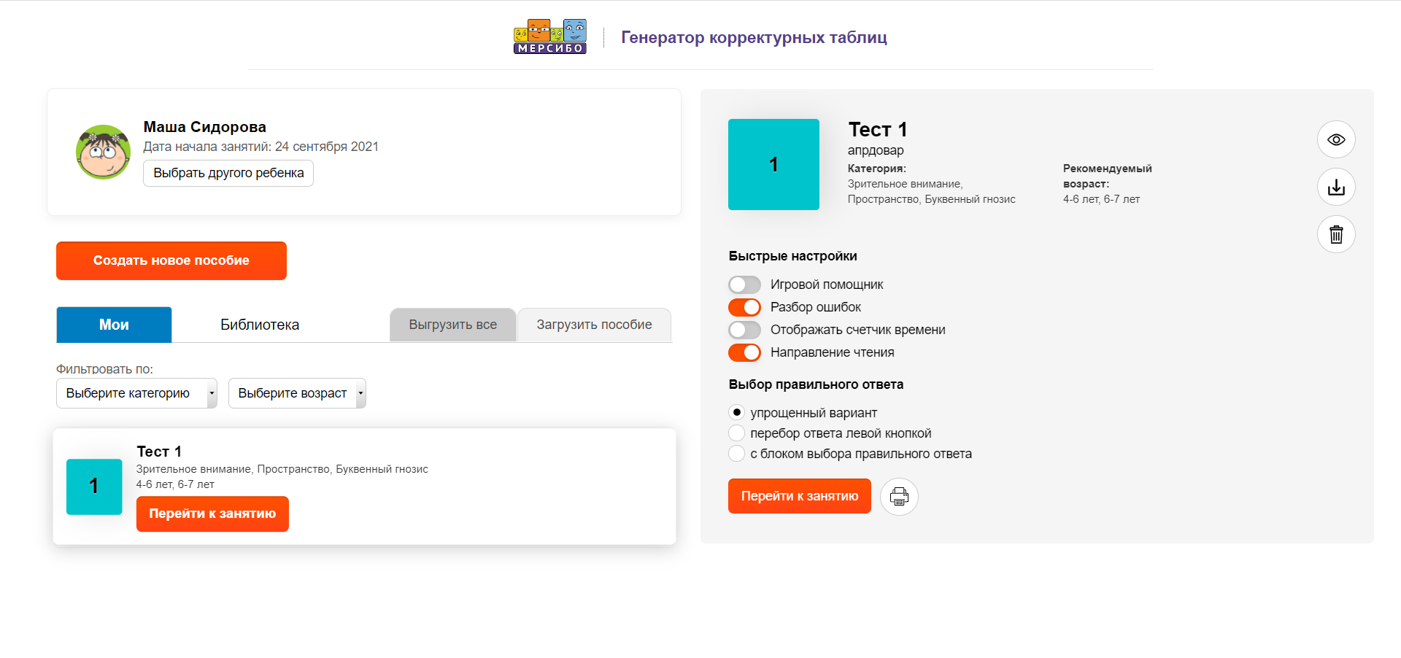
Task: Click the printer icon
Action: point(899,497)
